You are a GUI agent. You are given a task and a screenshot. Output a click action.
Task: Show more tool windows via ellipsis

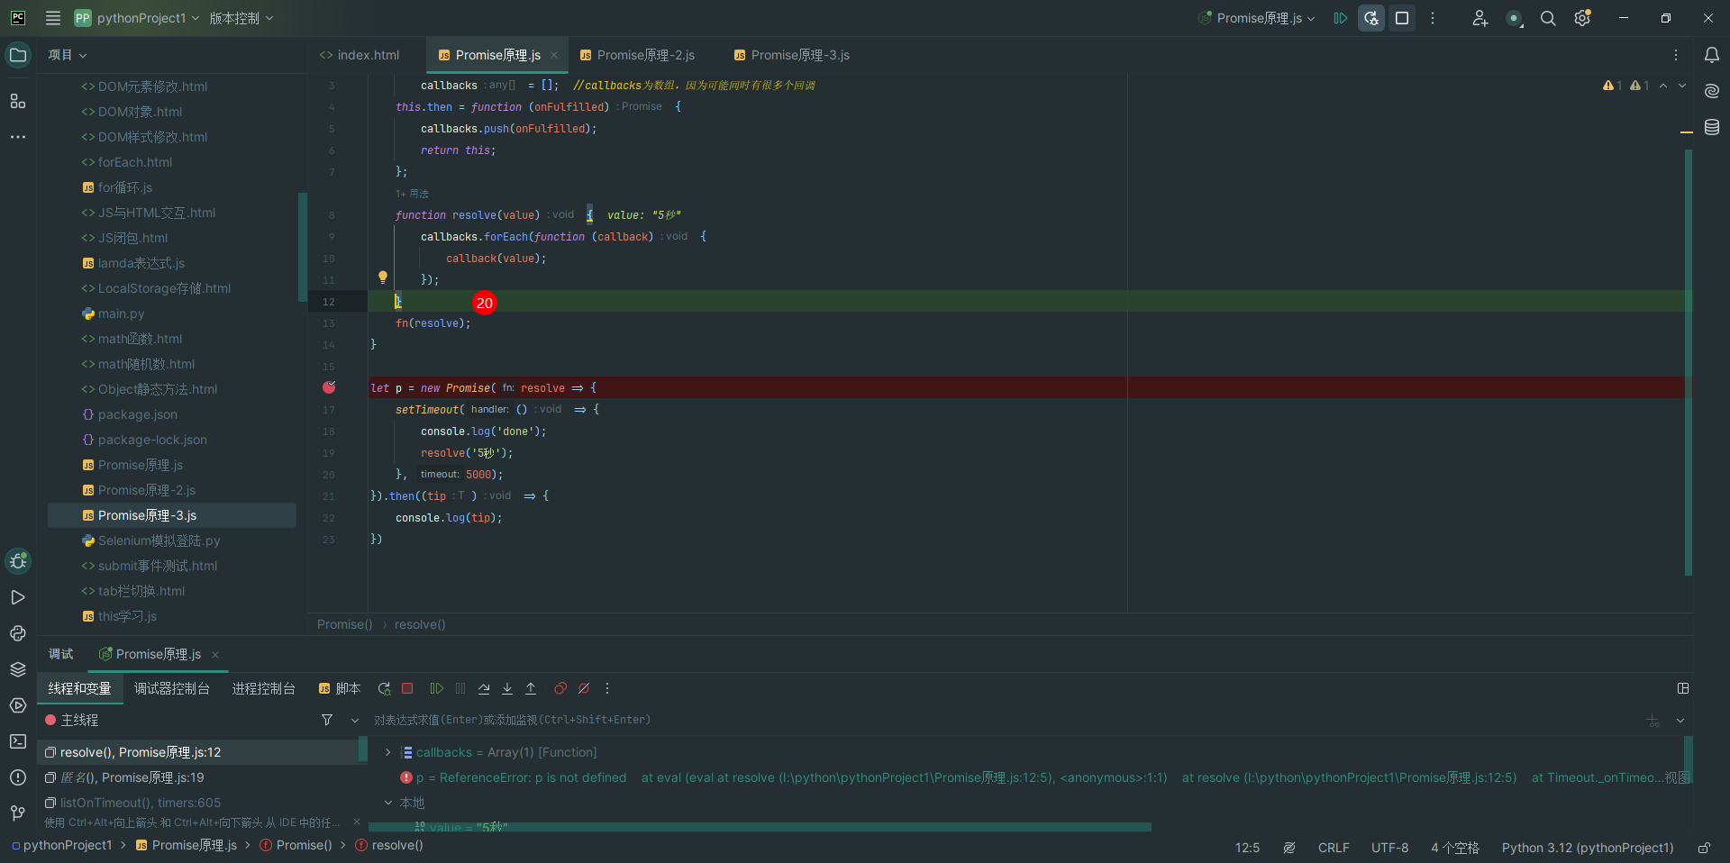17,137
